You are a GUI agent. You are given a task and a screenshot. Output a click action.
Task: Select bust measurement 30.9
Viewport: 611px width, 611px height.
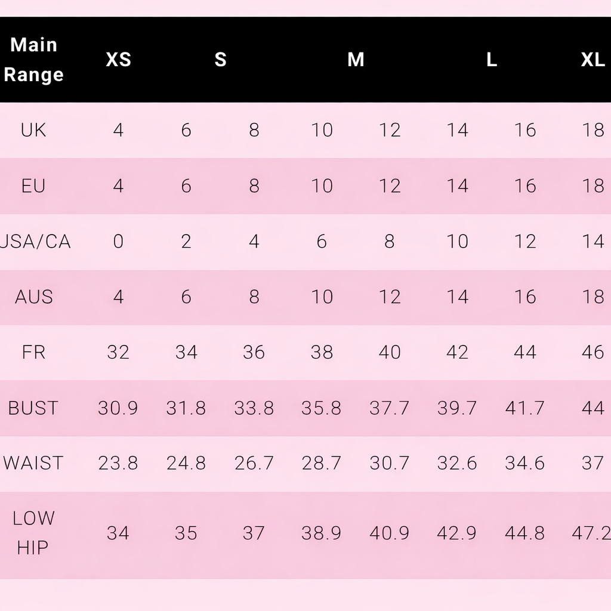(118, 408)
